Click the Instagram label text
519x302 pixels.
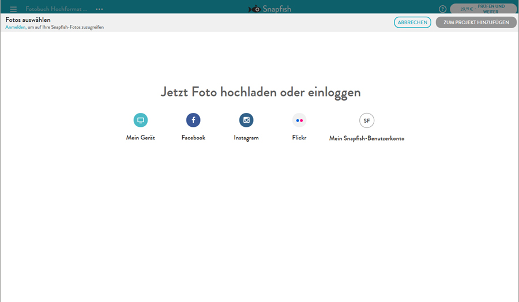tap(246, 138)
